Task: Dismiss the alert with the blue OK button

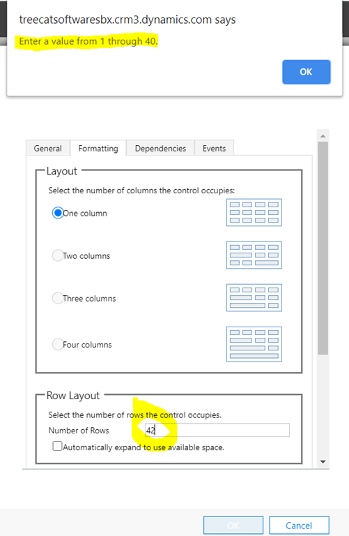Action: click(306, 72)
